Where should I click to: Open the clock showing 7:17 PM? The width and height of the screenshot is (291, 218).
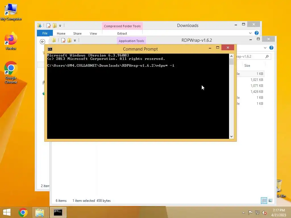(278, 212)
